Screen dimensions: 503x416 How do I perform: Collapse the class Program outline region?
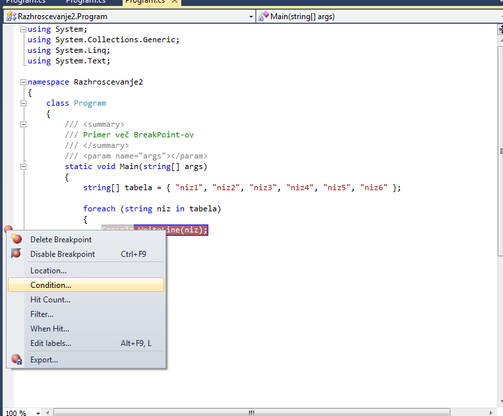[x=24, y=103]
